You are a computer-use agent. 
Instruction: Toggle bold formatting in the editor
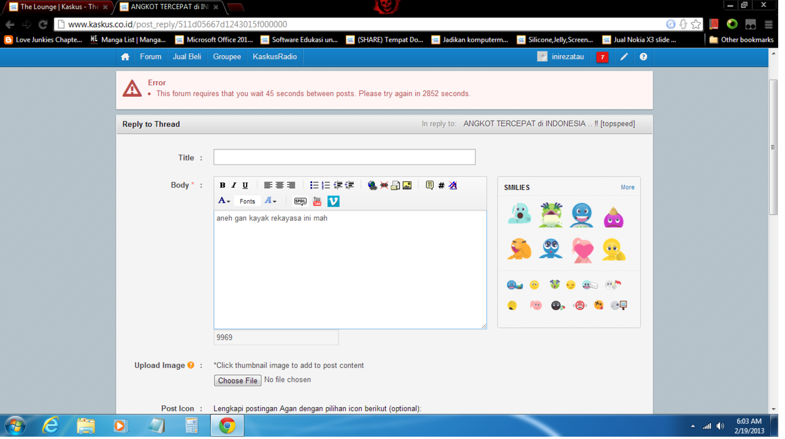(x=223, y=186)
